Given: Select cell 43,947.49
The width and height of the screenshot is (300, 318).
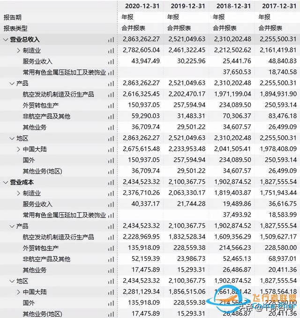Looking at the screenshot, I should [145, 61].
